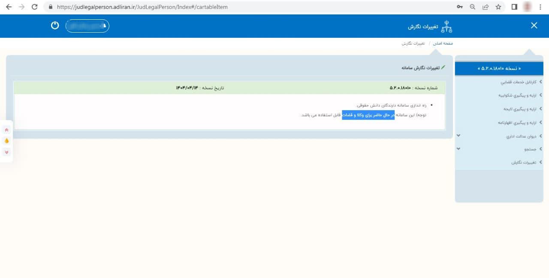Click the browser zoom magnifier icon
549x278 pixels.
coord(473,7)
